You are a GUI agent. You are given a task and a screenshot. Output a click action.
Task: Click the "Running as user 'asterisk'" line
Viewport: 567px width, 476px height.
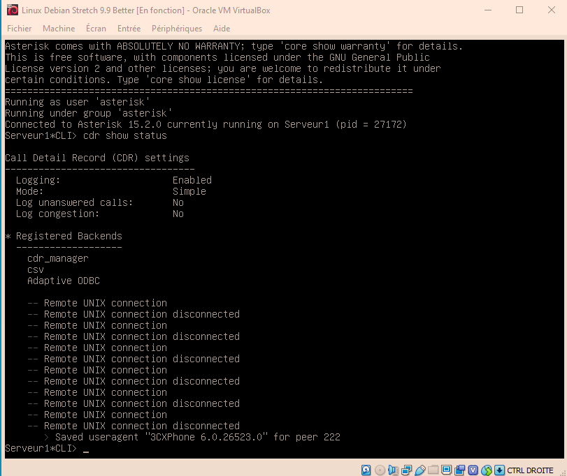click(77, 102)
